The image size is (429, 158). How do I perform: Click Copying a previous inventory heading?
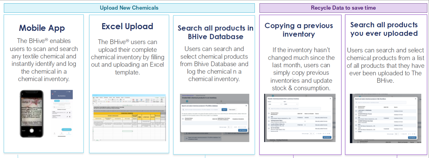click(299, 30)
